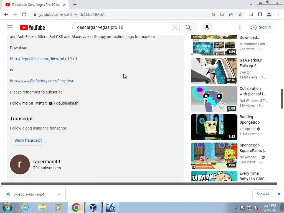This screenshot has height=213, width=284.
Task: Switch to Chrome taskbar button
Action: (x=76, y=207)
